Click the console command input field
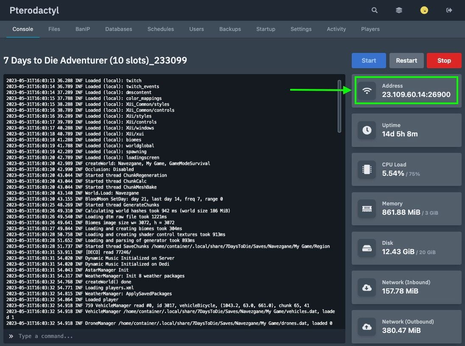The width and height of the screenshot is (465, 346). (170, 336)
